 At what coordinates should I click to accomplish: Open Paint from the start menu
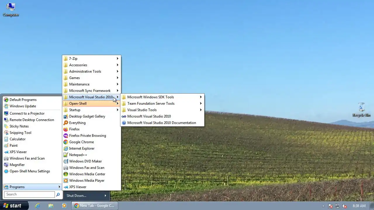click(32, 146)
